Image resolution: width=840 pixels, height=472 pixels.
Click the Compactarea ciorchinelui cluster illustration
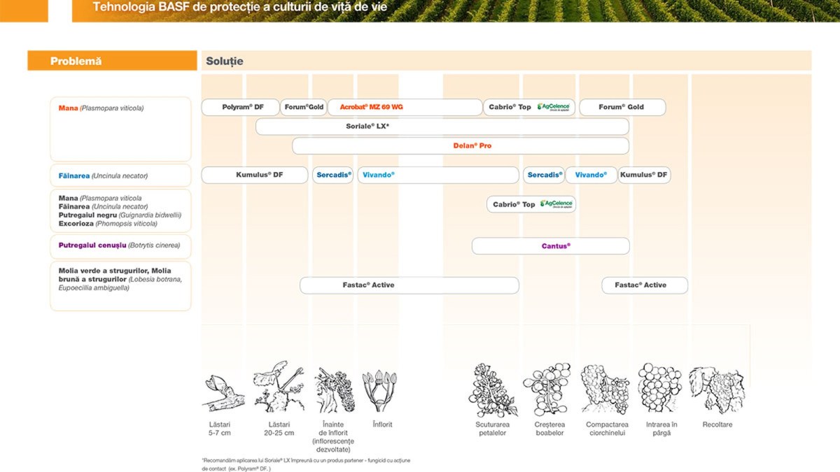click(605, 389)
